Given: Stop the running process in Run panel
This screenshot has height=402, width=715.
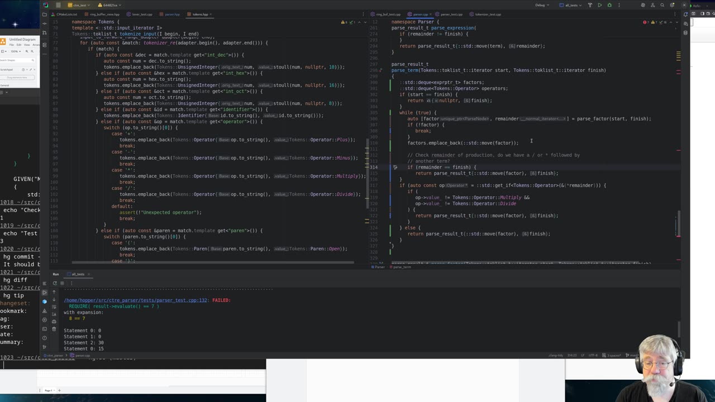Looking at the screenshot, I should point(63,283).
